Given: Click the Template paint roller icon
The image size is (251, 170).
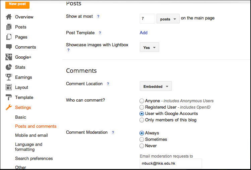Looking at the screenshot, I should click(9, 97).
